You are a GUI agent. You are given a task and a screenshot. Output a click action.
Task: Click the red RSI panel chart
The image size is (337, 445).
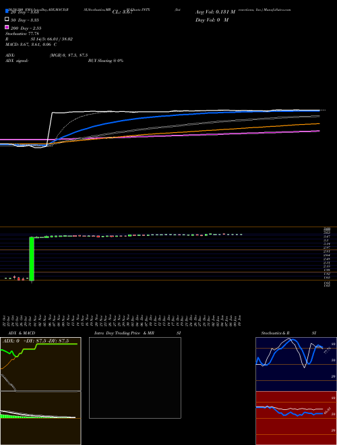click(296, 418)
